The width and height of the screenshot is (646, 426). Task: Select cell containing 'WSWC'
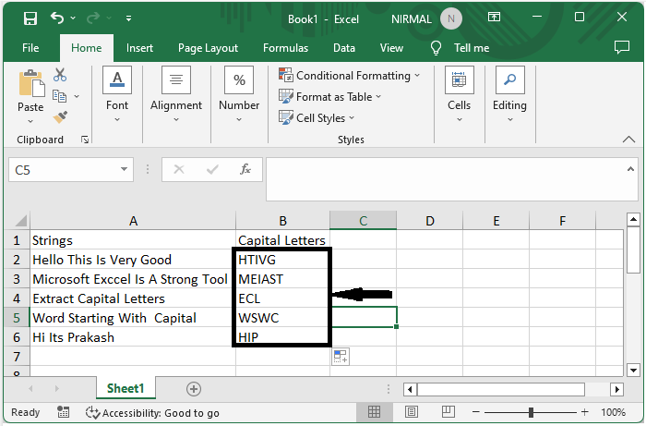point(282,318)
